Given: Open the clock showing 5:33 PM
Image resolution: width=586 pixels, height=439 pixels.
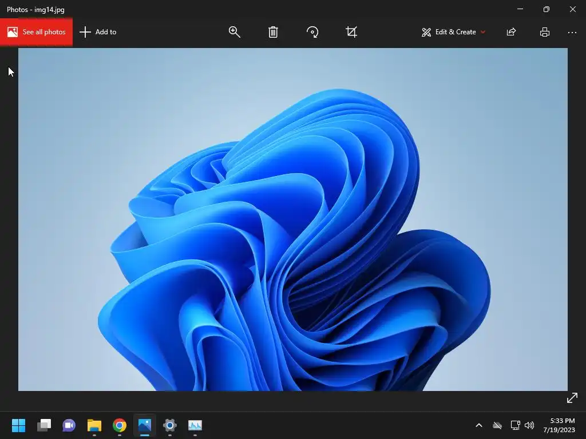Looking at the screenshot, I should [x=559, y=425].
